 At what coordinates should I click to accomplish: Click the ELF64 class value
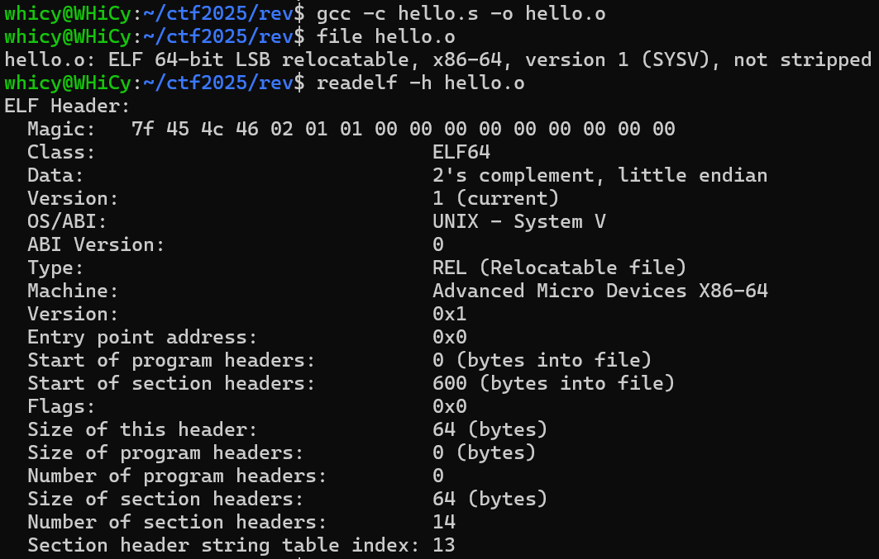tap(461, 152)
